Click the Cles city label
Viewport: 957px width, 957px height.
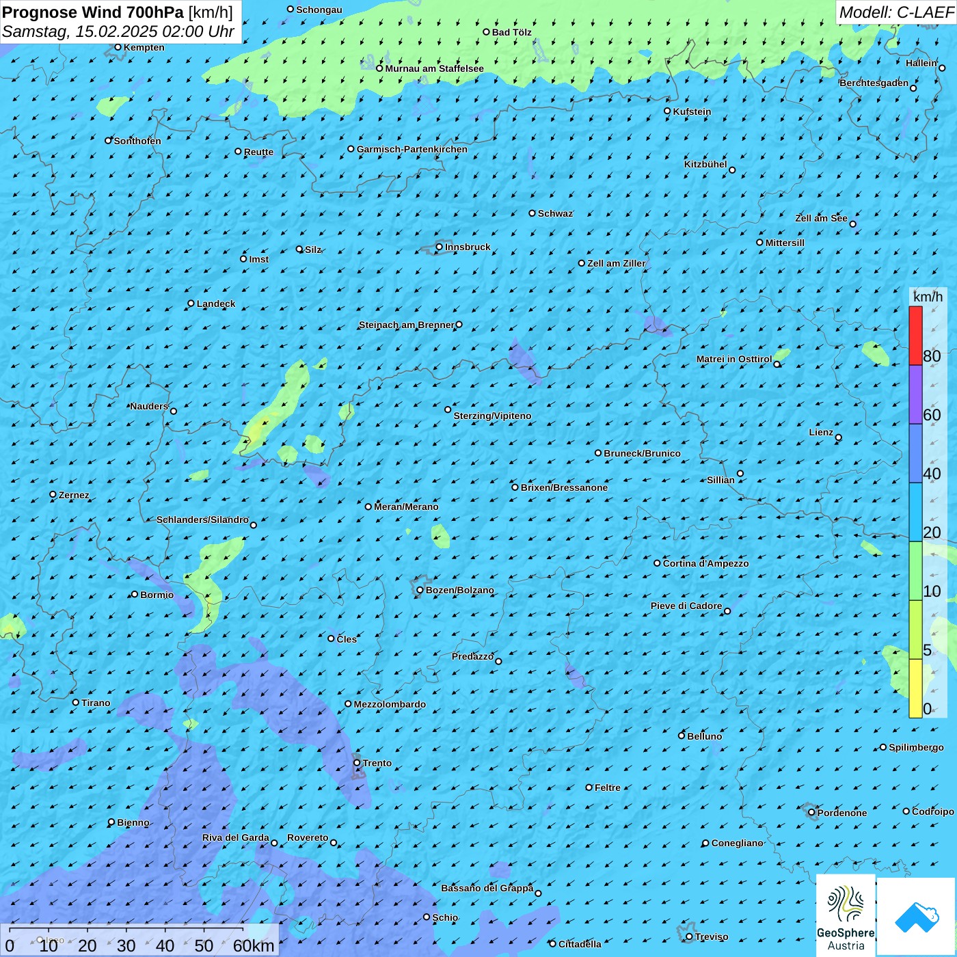(x=347, y=639)
